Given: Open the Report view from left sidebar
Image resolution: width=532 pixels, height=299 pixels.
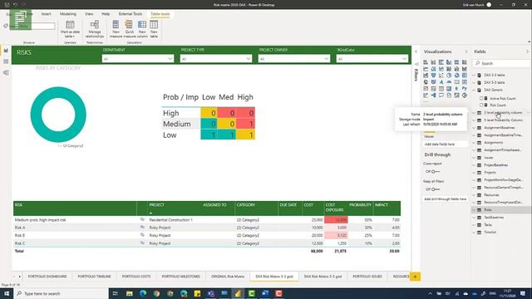Looking at the screenshot, I should pos(6,51).
